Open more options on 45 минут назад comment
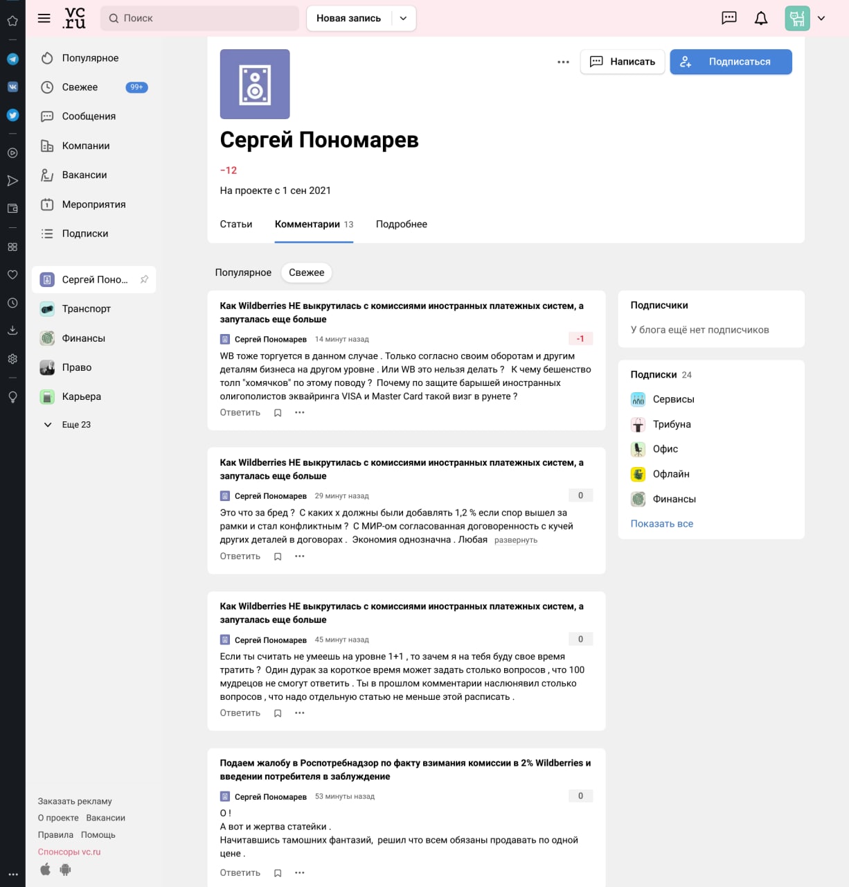The image size is (849, 887). [300, 712]
